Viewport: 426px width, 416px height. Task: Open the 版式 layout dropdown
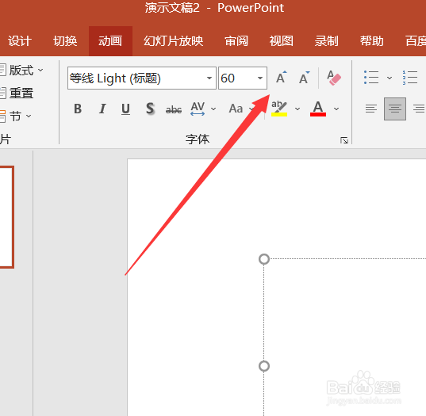21,71
